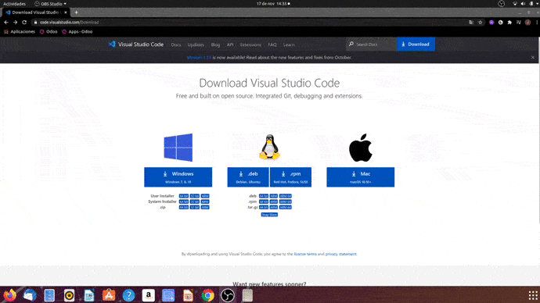The height and width of the screenshot is (303, 540).
Task: Launch Firefox from the dock
Action: pos(10,295)
